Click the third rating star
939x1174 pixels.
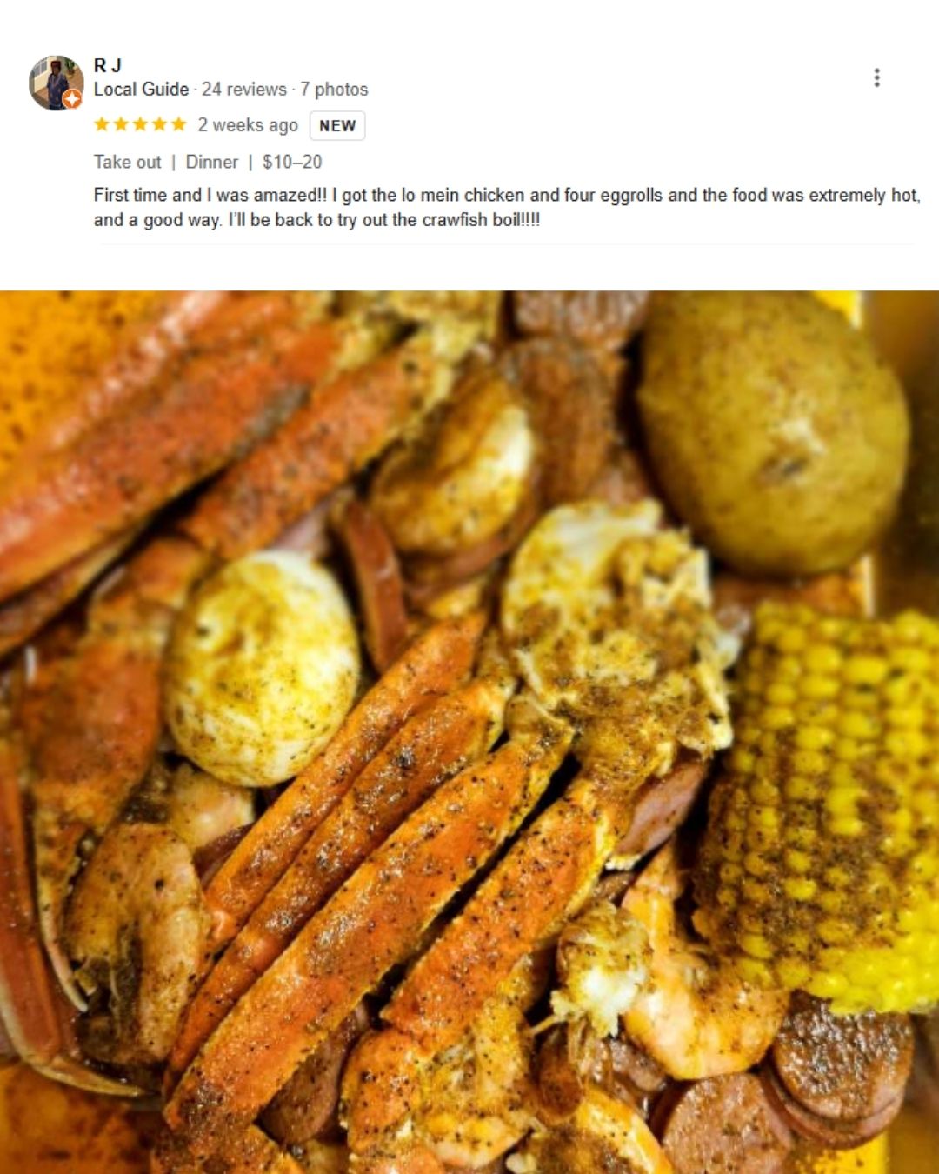(x=140, y=124)
